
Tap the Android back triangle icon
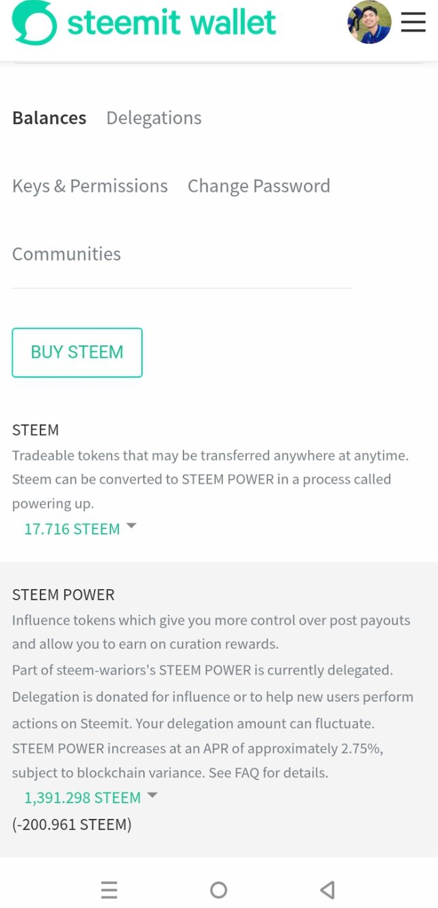pos(327,890)
